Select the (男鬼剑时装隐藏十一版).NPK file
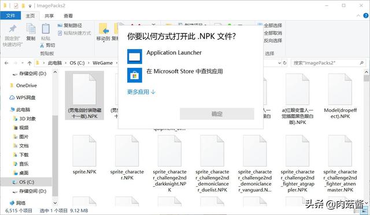Screen dimensions: 370x215 click(x=84, y=96)
